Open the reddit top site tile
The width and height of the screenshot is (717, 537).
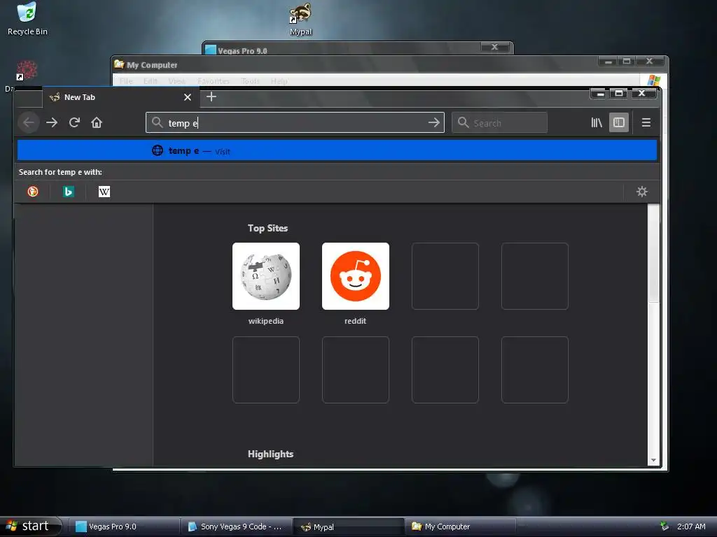356,276
